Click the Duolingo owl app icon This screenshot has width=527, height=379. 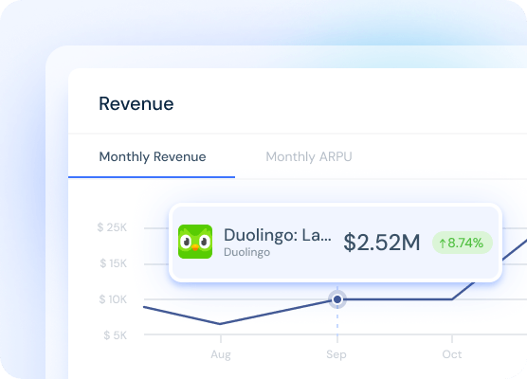tap(195, 242)
